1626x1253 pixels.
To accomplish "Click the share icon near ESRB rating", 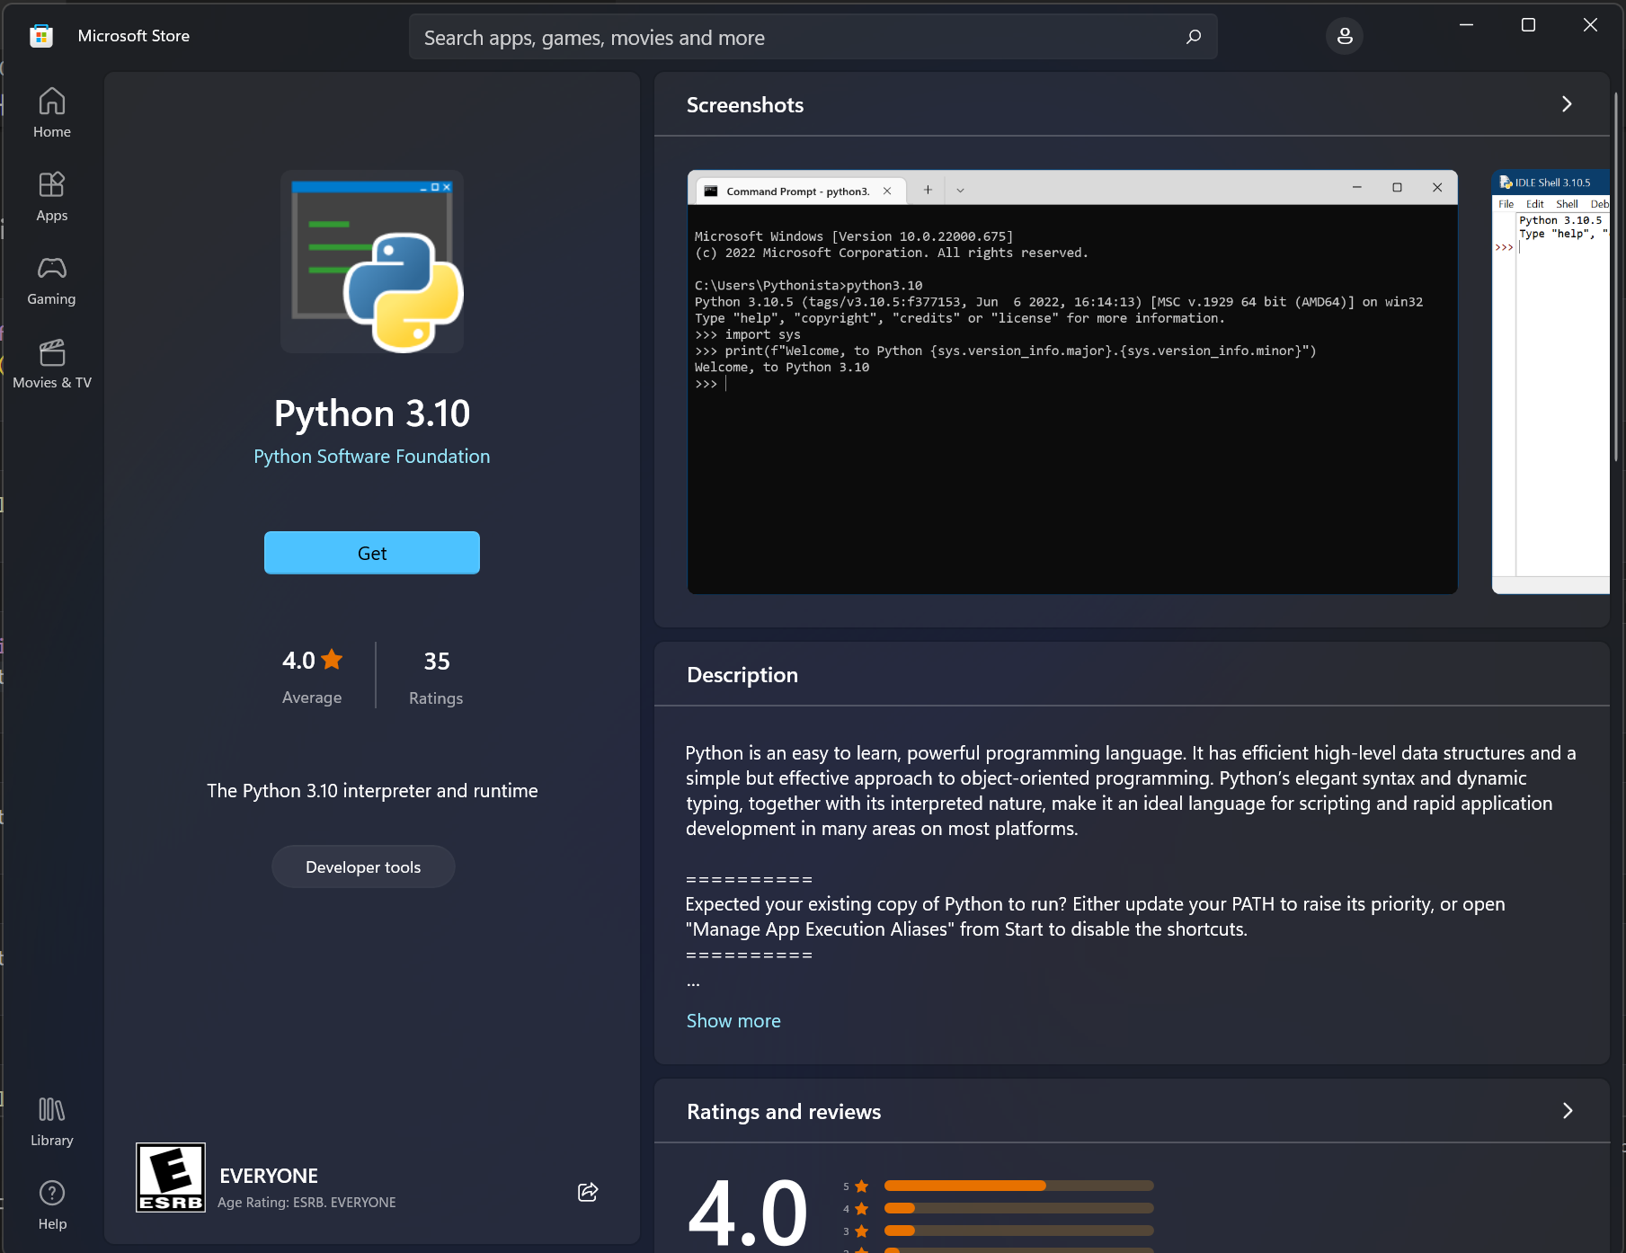I will 588,1192.
